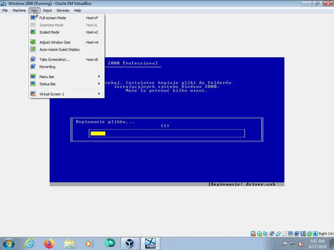
Task: Click the network adapters icon in status bar
Action: click(272, 234)
